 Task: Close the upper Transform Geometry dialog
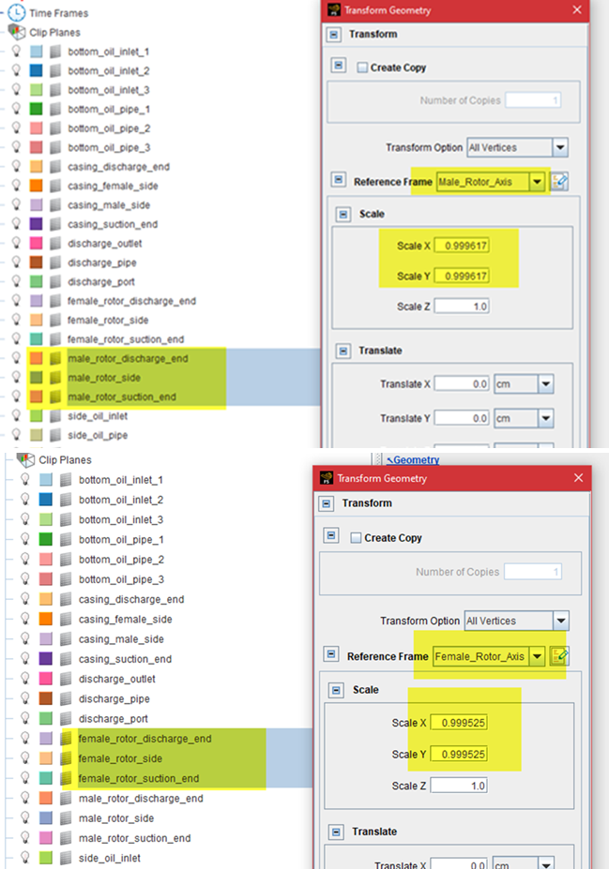(x=577, y=10)
